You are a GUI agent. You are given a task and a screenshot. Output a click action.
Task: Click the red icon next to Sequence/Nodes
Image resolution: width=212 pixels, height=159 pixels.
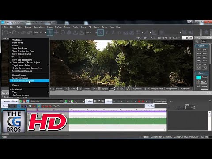(24, 101)
